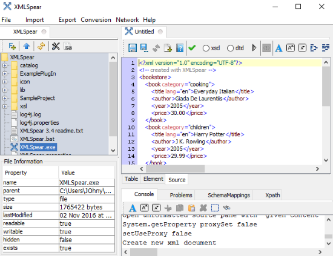333x256 pixels.
Task: Click the tree format icon in editor toolbar
Action: (314, 48)
